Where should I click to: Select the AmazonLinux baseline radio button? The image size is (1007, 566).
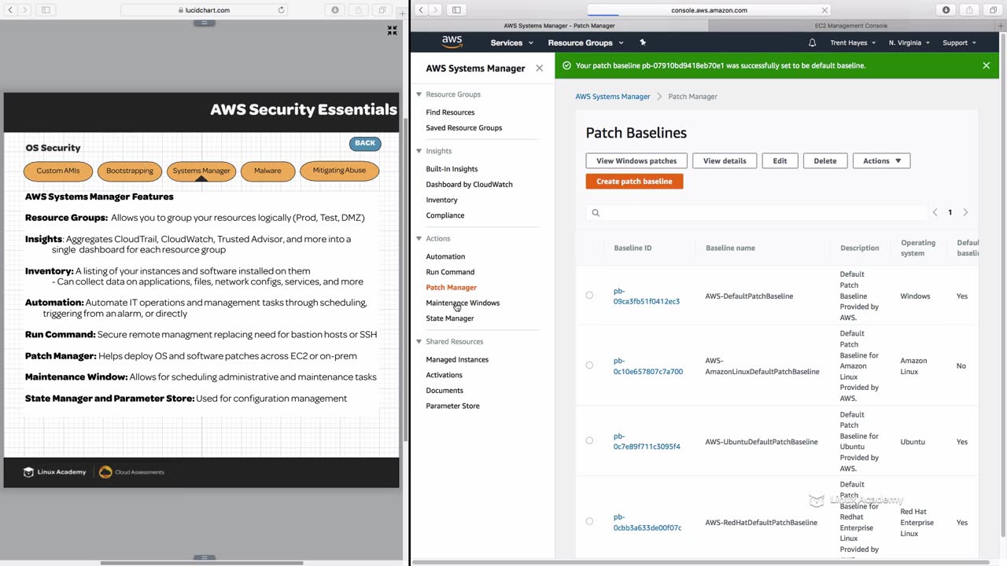589,366
